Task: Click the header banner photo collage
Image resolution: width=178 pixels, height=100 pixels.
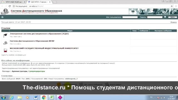Action: pyautogui.click(x=153, y=11)
